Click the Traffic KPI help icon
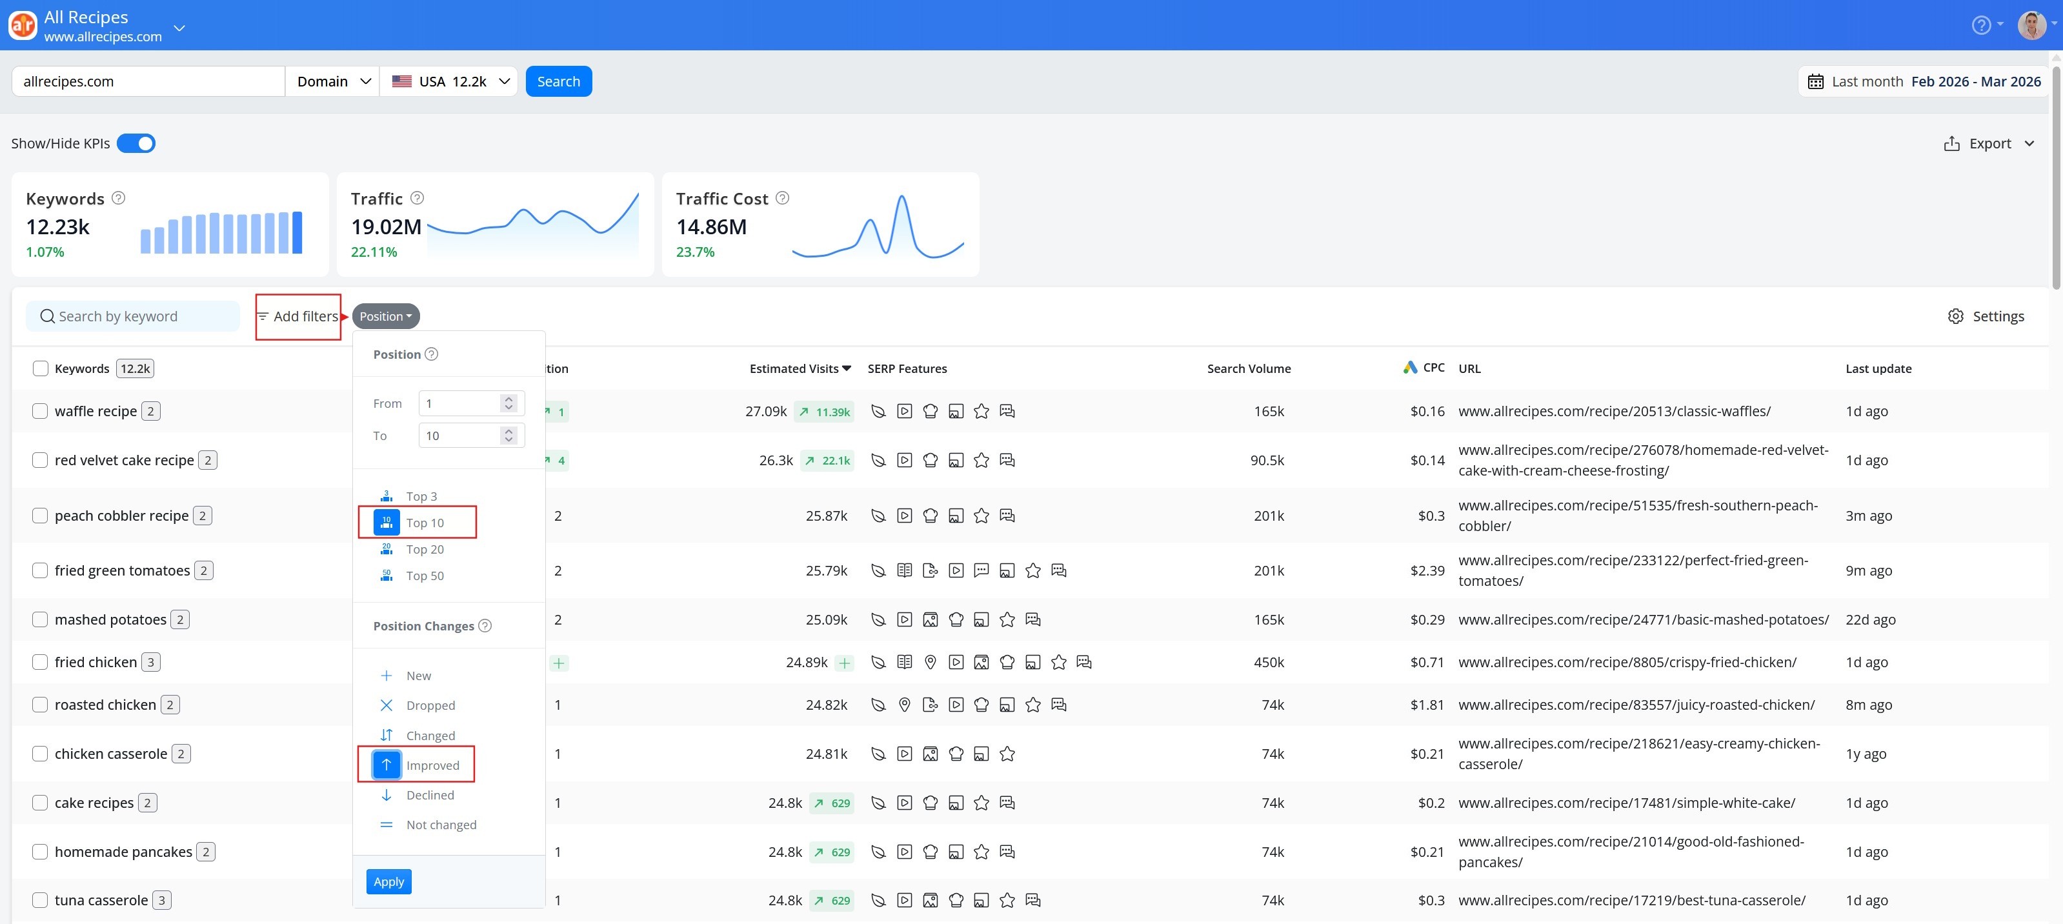The height and width of the screenshot is (924, 2063). click(418, 198)
